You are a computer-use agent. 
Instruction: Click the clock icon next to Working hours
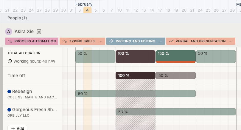(10, 61)
